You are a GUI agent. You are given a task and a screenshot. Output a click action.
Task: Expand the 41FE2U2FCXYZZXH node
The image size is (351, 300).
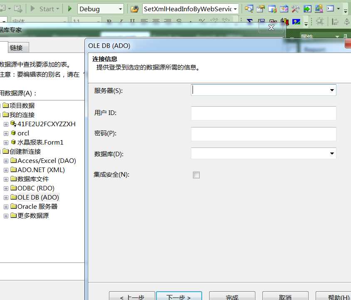pyautogui.click(x=6, y=124)
